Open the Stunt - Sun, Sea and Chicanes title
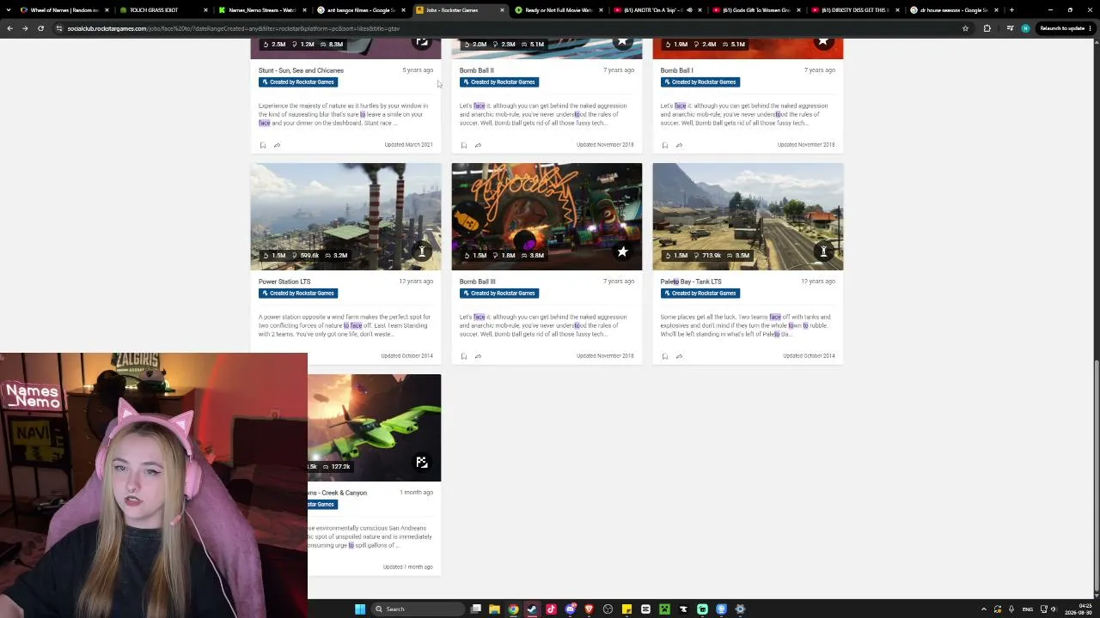 [x=301, y=70]
